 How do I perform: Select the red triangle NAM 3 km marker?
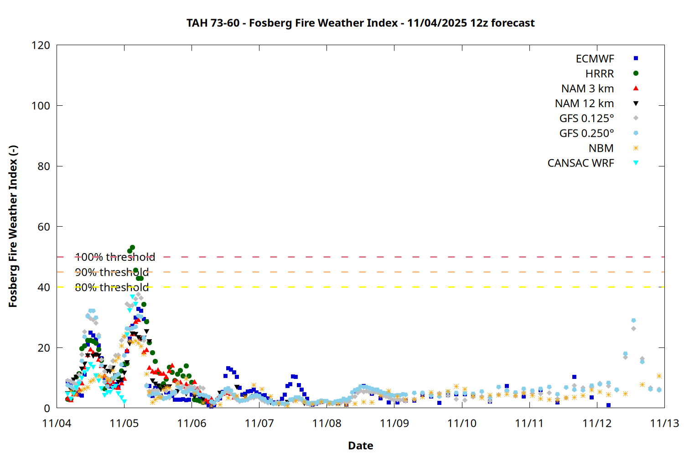[636, 88]
